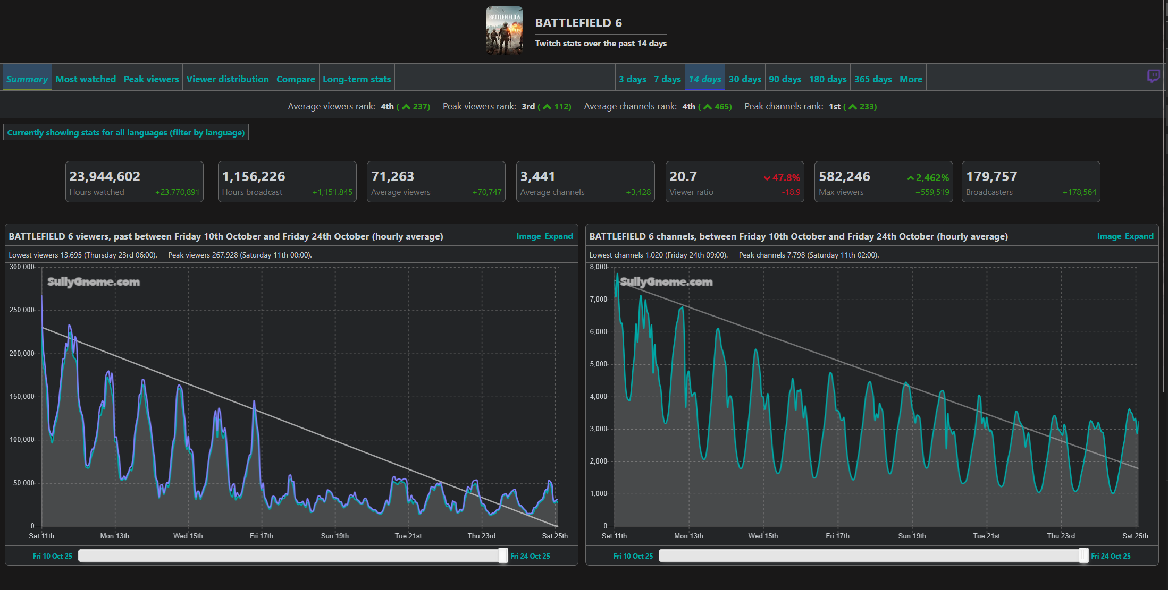The width and height of the screenshot is (1168, 590).
Task: Expand the channels chart
Action: coord(1139,236)
